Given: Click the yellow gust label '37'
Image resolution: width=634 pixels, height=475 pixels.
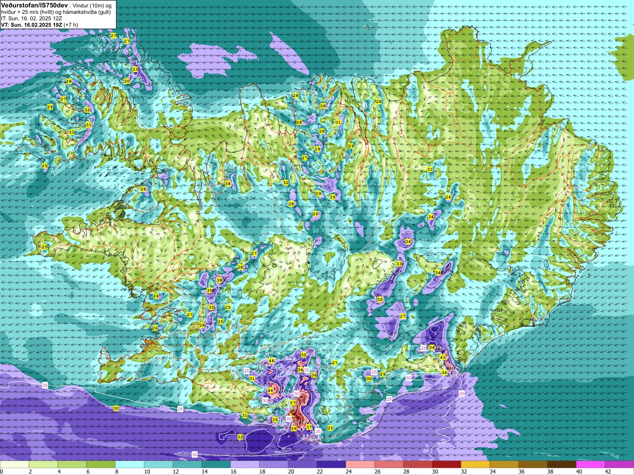Looking at the screenshot, I should pos(309,427).
